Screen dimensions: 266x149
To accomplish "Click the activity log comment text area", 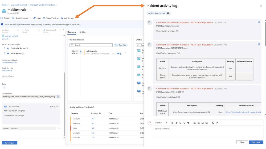I will coord(208,131).
